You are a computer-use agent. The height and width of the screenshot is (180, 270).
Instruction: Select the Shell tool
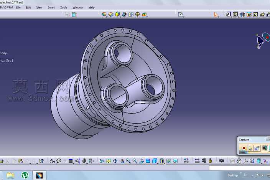tap(124, 14)
